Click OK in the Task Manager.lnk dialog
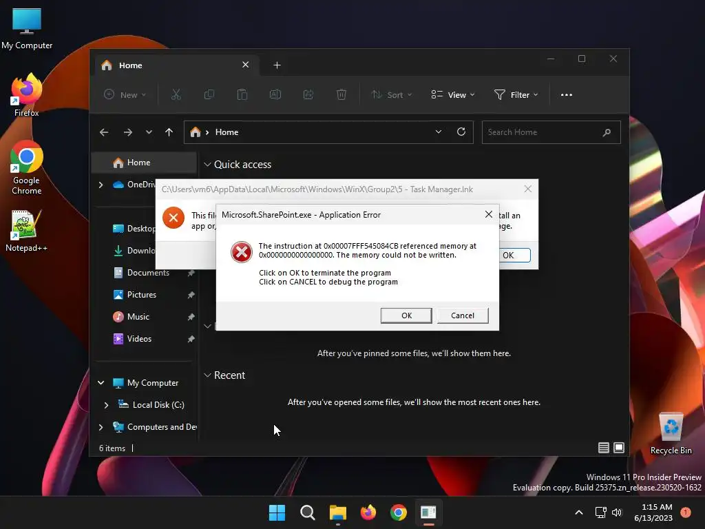705x529 pixels. click(514, 255)
